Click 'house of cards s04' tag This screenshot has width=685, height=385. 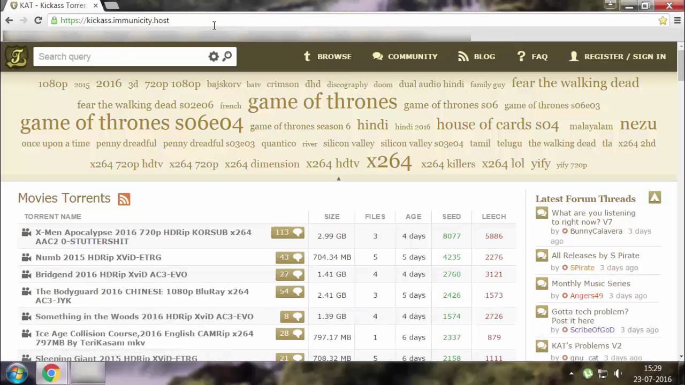click(x=498, y=125)
